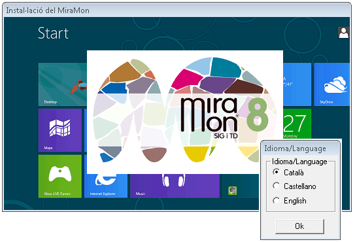Launch the Xbox LIVE Games tile
The width and height of the screenshot is (355, 242).
click(60, 177)
